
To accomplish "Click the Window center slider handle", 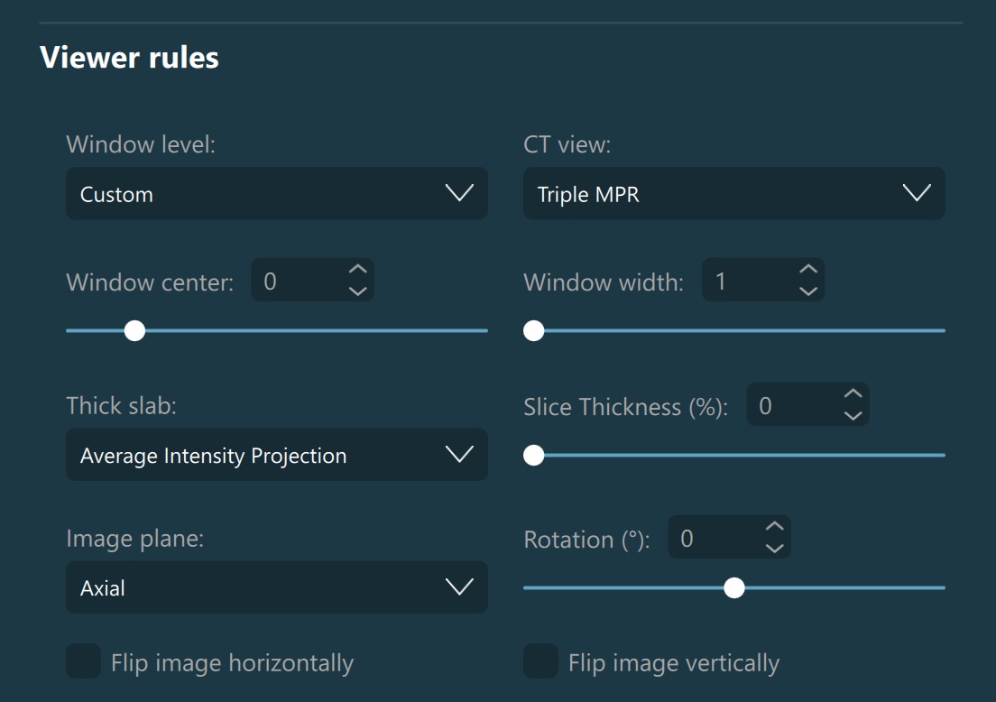I will pos(134,331).
